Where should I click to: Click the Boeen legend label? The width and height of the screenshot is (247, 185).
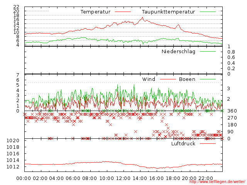[187, 79]
